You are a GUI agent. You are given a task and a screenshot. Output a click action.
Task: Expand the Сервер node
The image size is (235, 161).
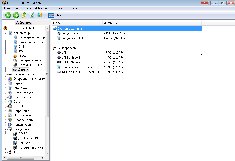tap(6, 84)
